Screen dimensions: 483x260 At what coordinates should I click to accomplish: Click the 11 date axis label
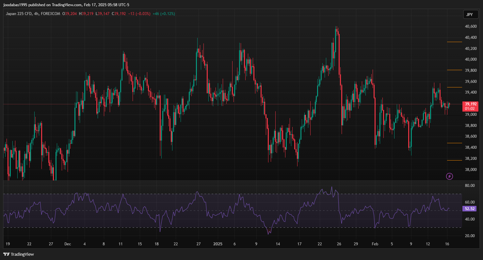(x=121, y=244)
